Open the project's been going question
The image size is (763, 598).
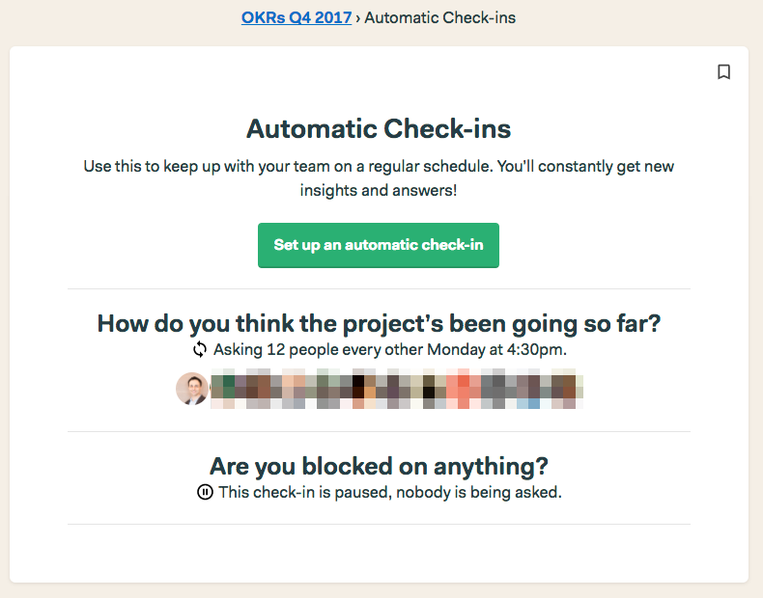click(x=379, y=323)
